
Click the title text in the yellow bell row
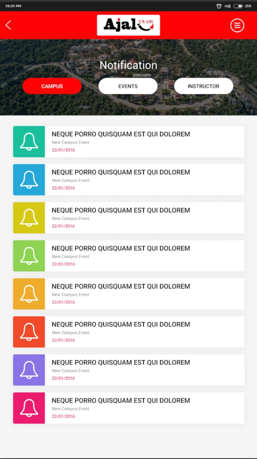click(x=121, y=210)
